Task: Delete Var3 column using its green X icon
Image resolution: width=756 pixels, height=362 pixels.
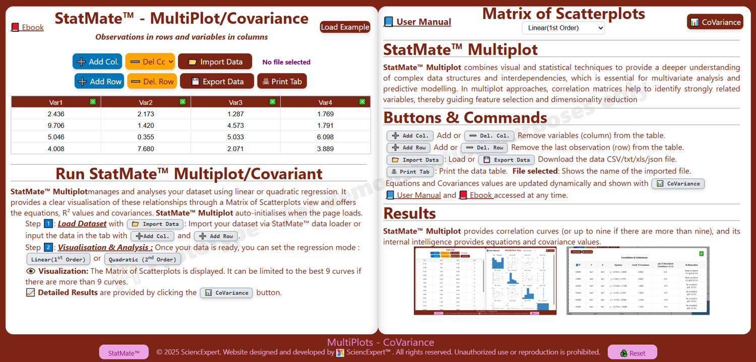Action: point(272,102)
